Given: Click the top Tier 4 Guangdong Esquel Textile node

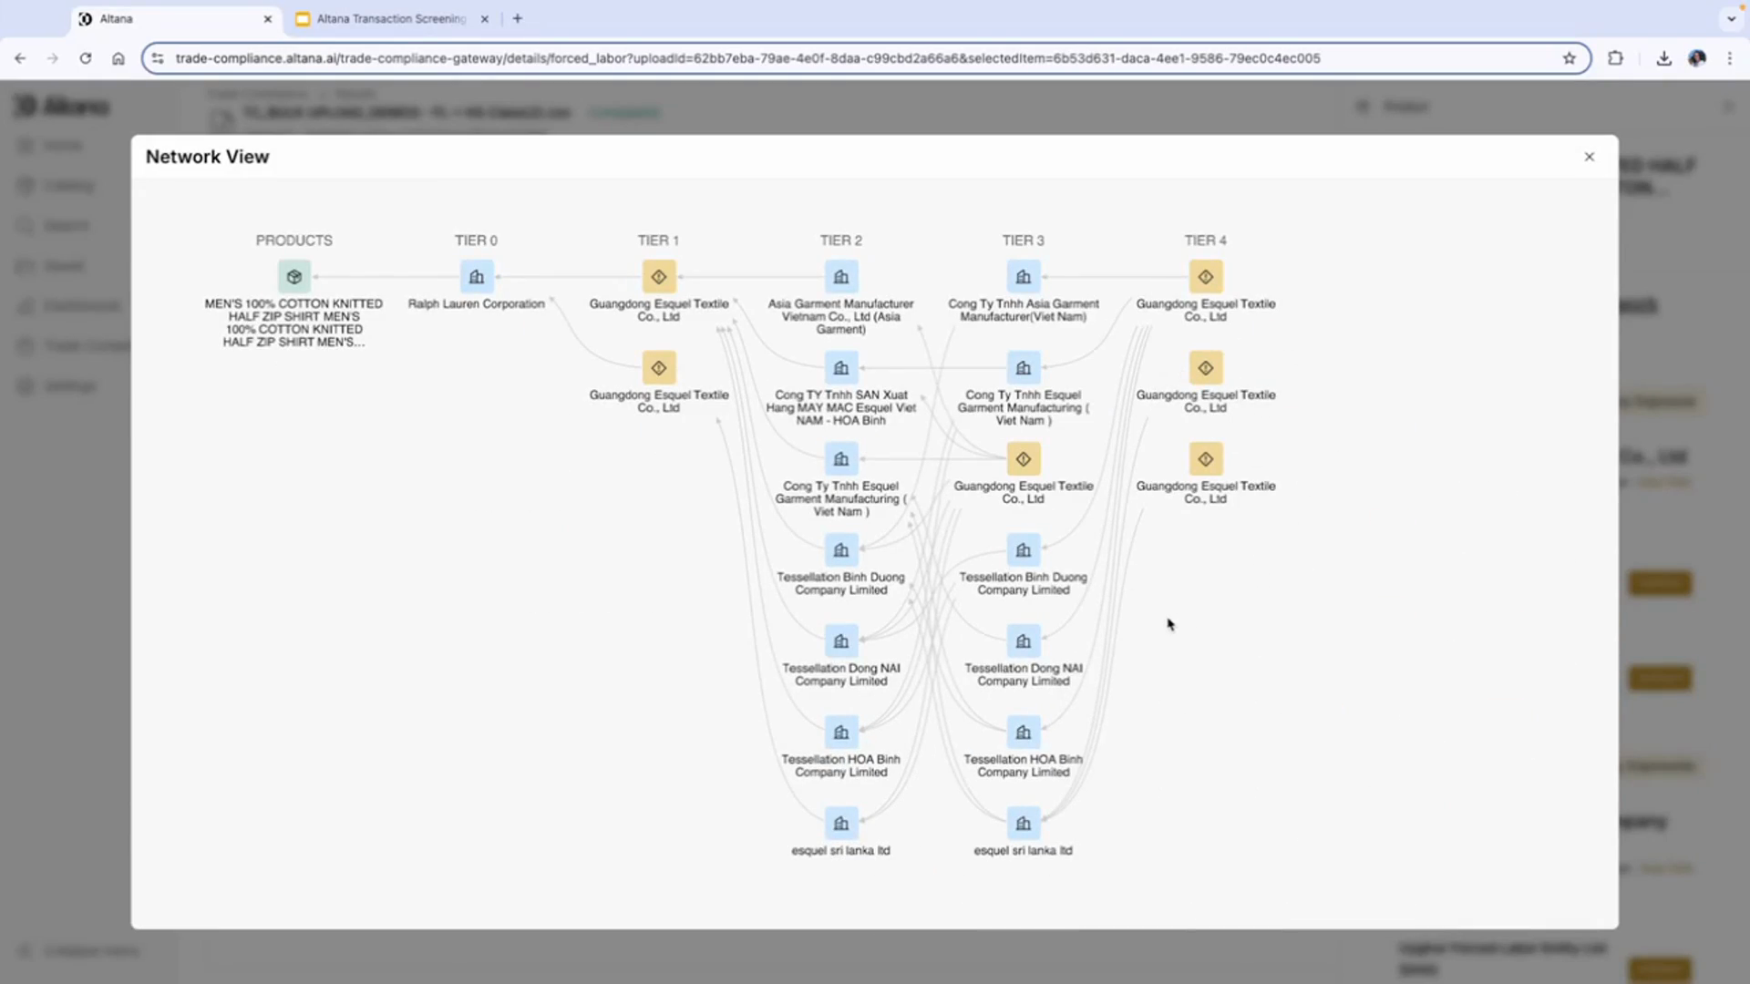Looking at the screenshot, I should (1205, 276).
